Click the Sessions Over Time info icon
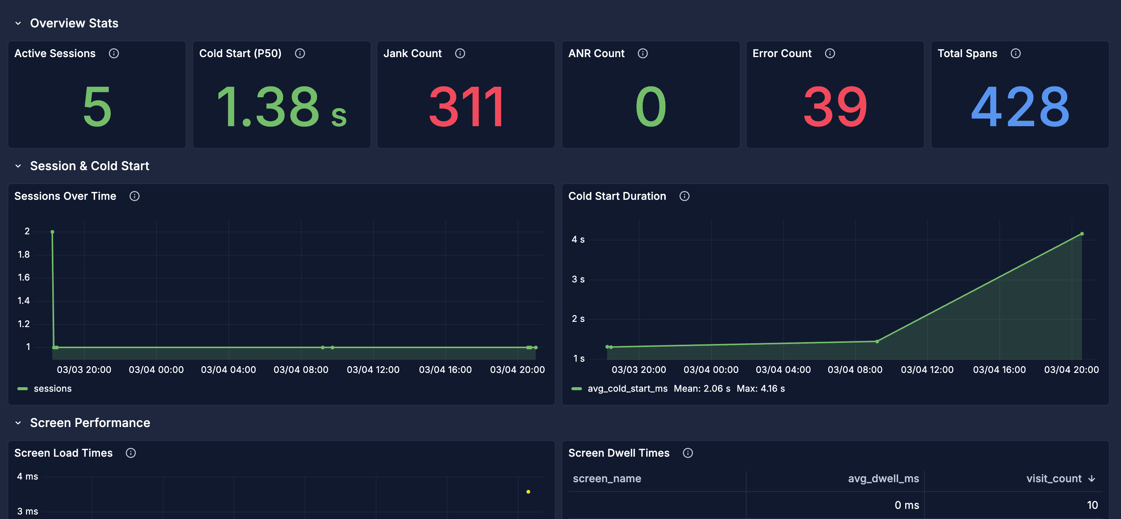The width and height of the screenshot is (1121, 519). click(x=135, y=196)
